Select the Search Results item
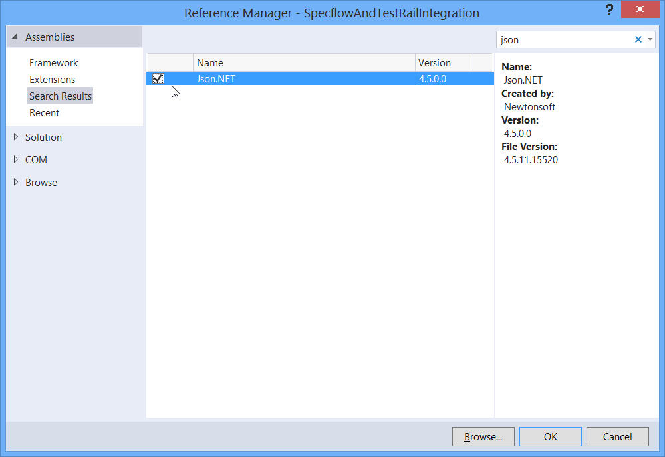This screenshot has height=457, width=665. pyautogui.click(x=61, y=96)
